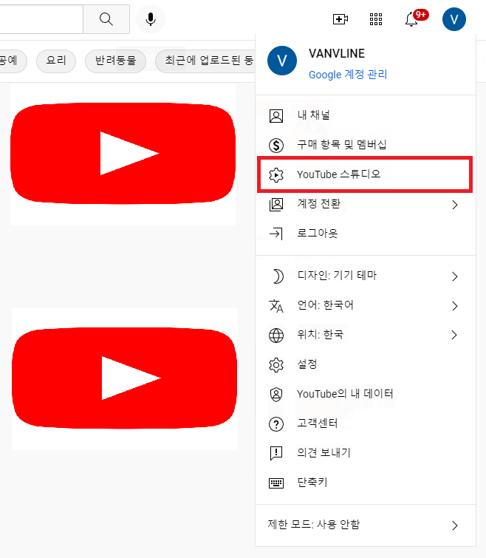
Task: Open YouTube 스튜디오 from menu
Action: pyautogui.click(x=366, y=174)
